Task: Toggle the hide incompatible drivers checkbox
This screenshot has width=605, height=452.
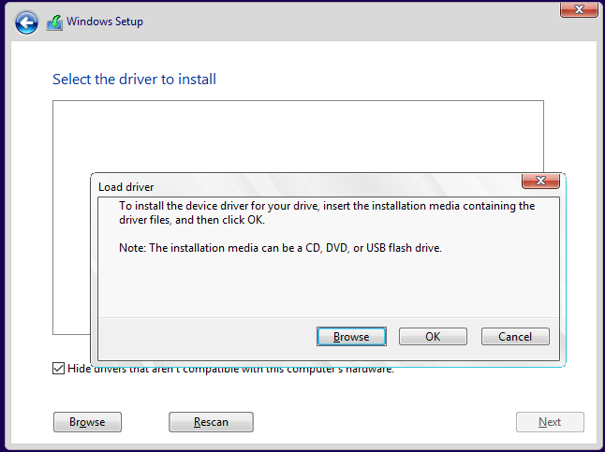Action: 59,369
